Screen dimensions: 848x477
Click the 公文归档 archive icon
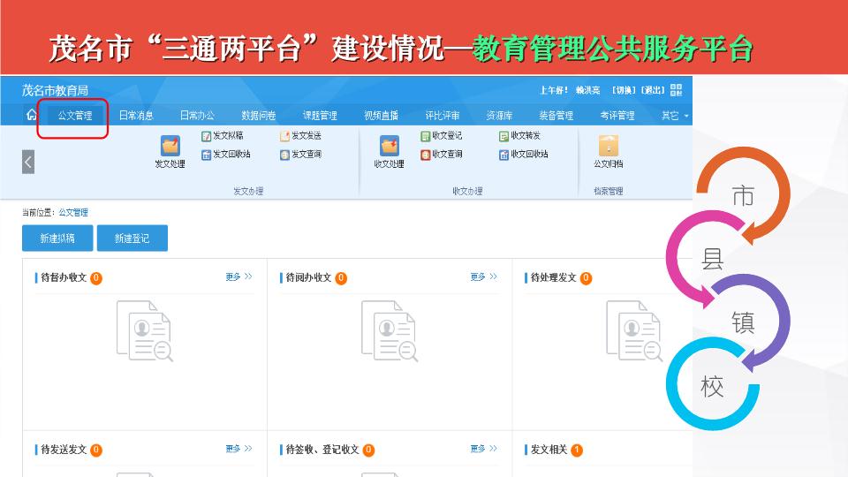pos(608,148)
